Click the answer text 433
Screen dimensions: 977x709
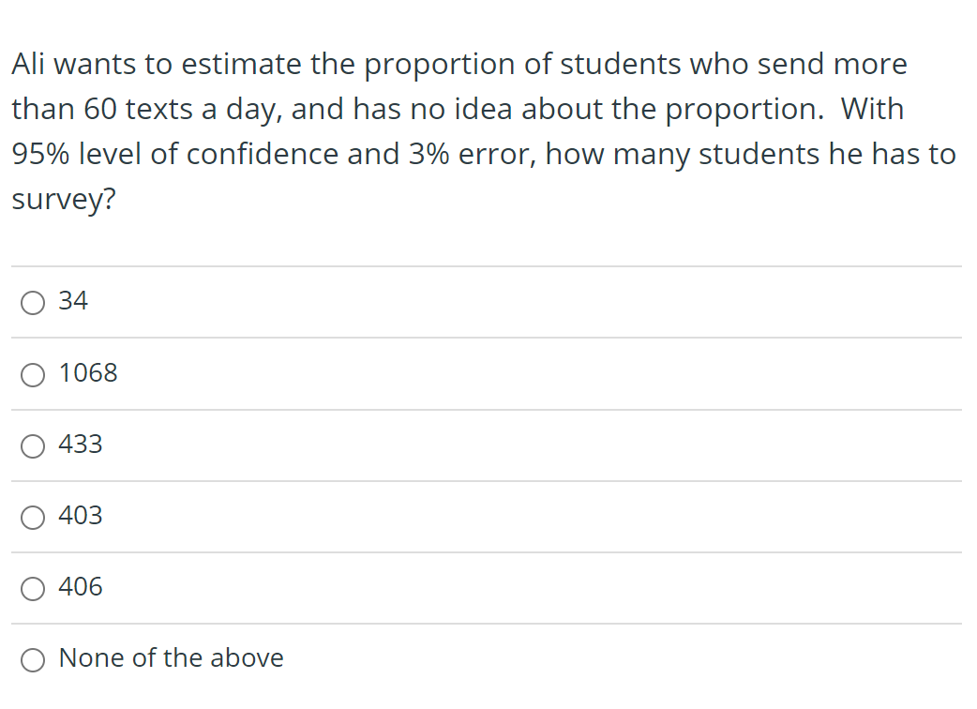pyautogui.click(x=81, y=445)
